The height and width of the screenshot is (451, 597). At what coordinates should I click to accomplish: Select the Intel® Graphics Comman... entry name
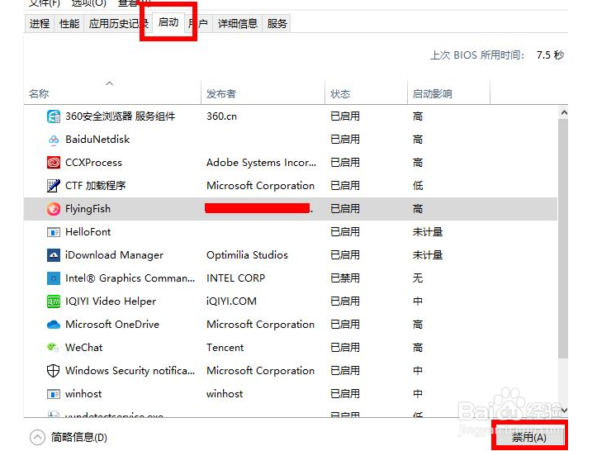[x=130, y=278]
